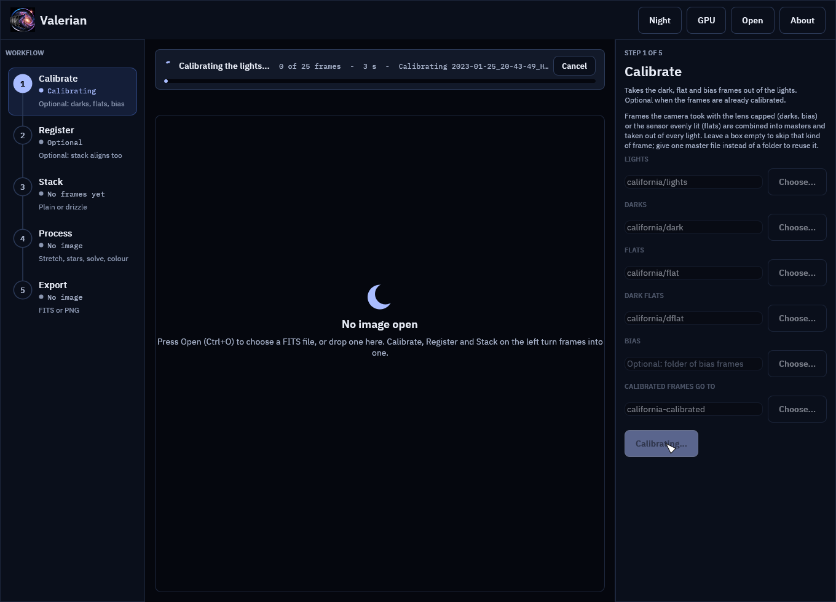Toggle the GPU button
This screenshot has height=602, width=836.
[x=706, y=20]
